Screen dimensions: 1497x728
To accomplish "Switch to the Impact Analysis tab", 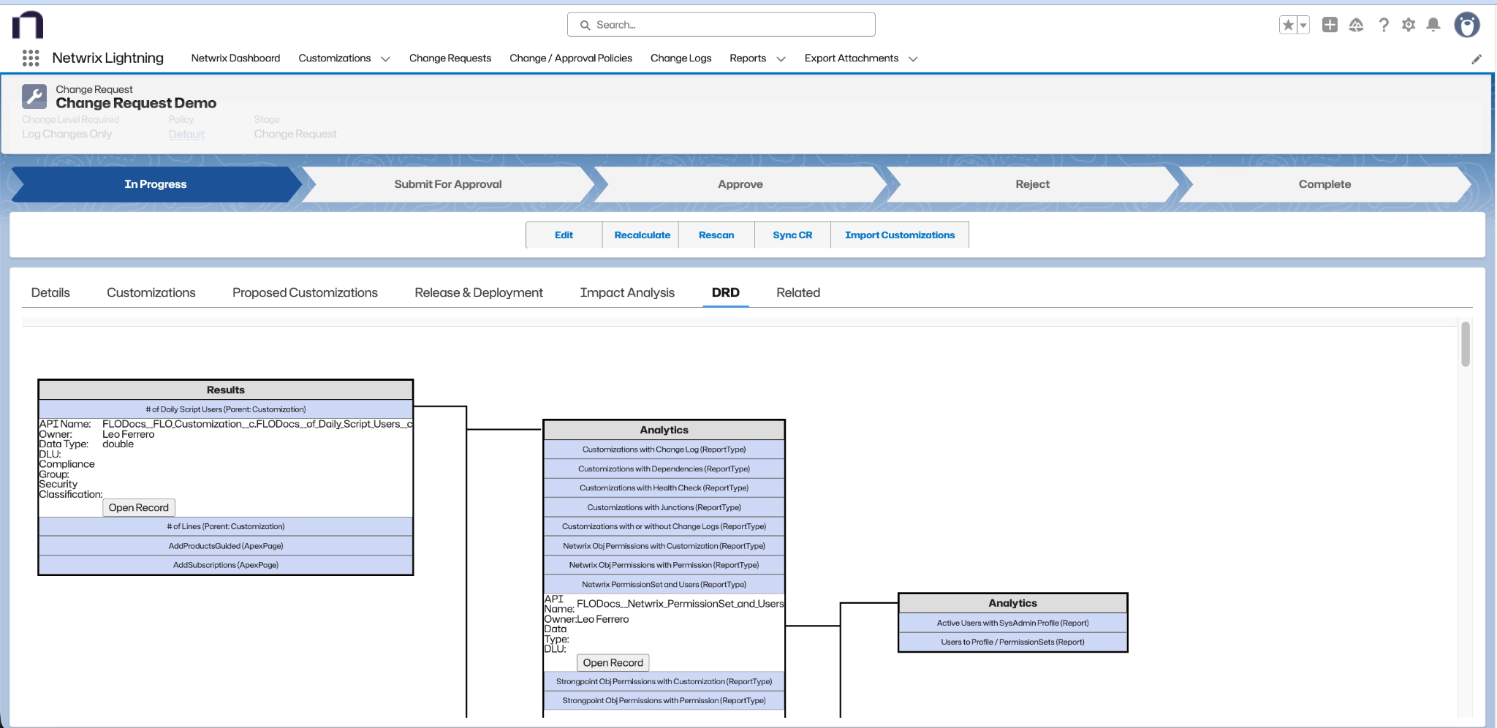I will pos(627,292).
